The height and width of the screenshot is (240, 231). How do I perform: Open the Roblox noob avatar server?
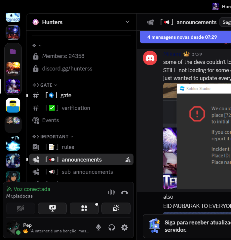click(13, 105)
